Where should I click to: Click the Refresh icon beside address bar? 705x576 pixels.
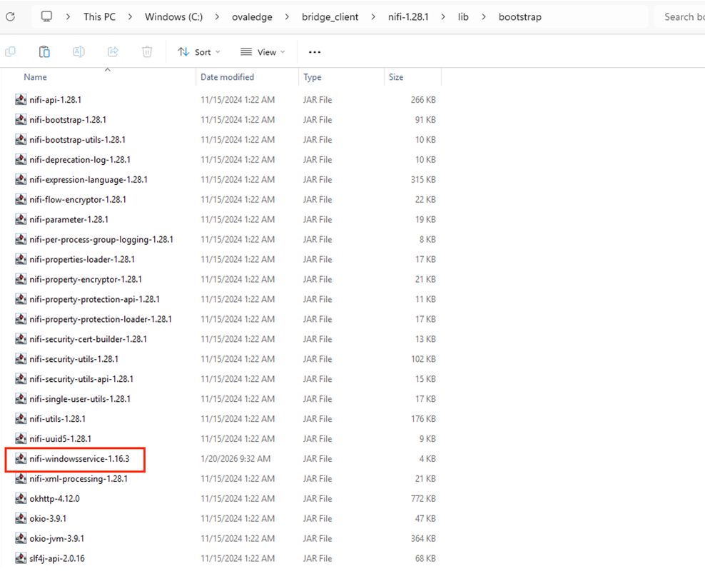(x=11, y=16)
